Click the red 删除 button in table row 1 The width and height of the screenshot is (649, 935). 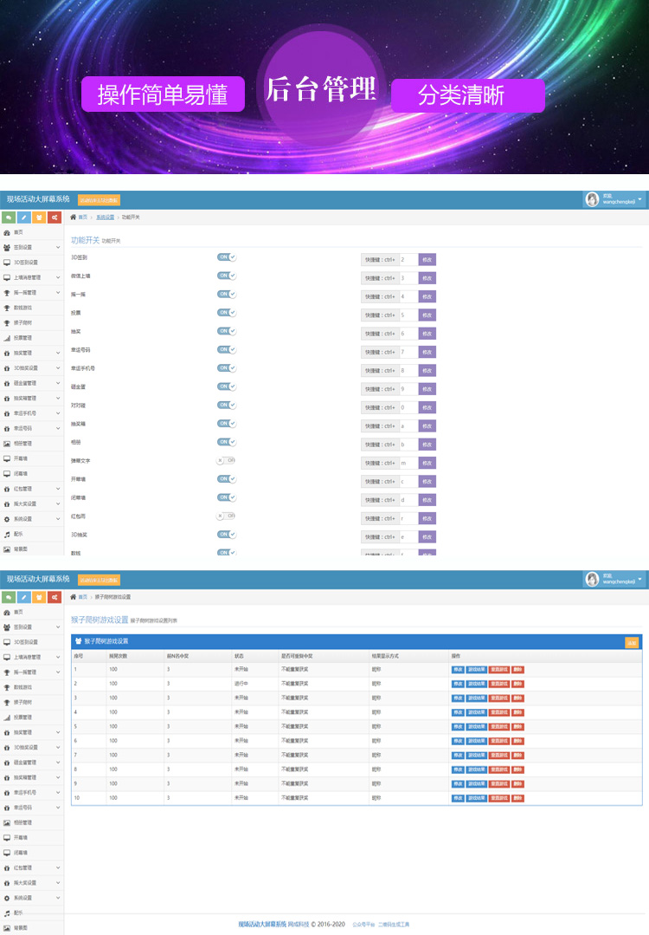[517, 669]
